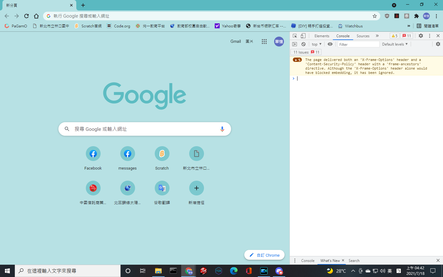Click the uBlock shield extension icon
This screenshot has height=277, width=443.
tap(387, 16)
